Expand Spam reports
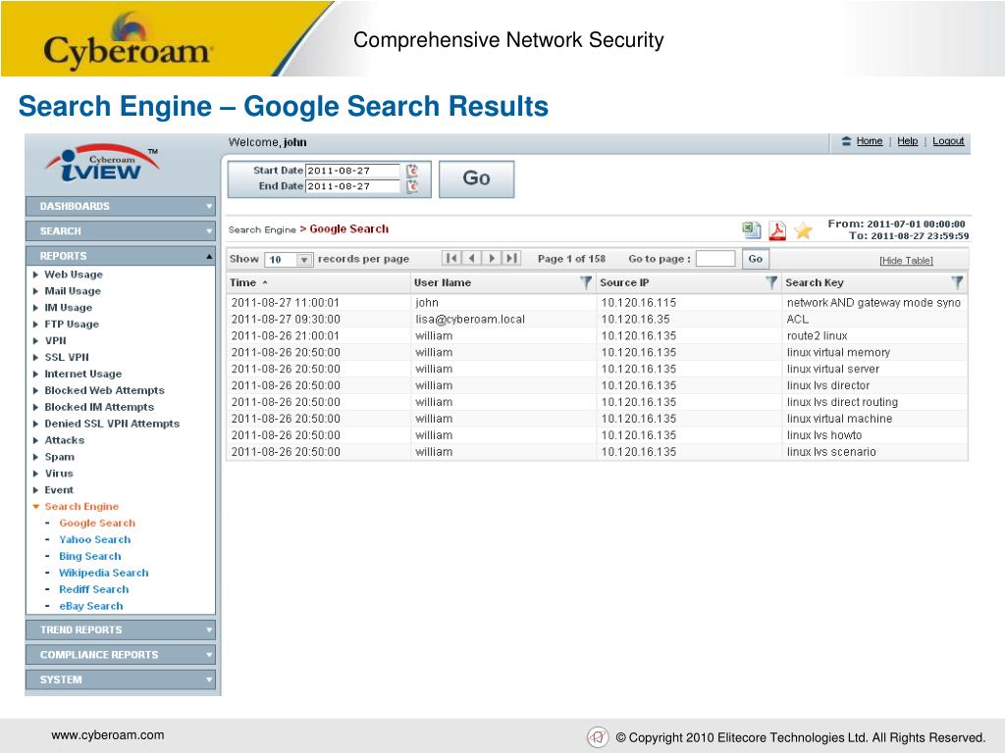Viewport: 1005px width, 753px height. pyautogui.click(x=59, y=457)
